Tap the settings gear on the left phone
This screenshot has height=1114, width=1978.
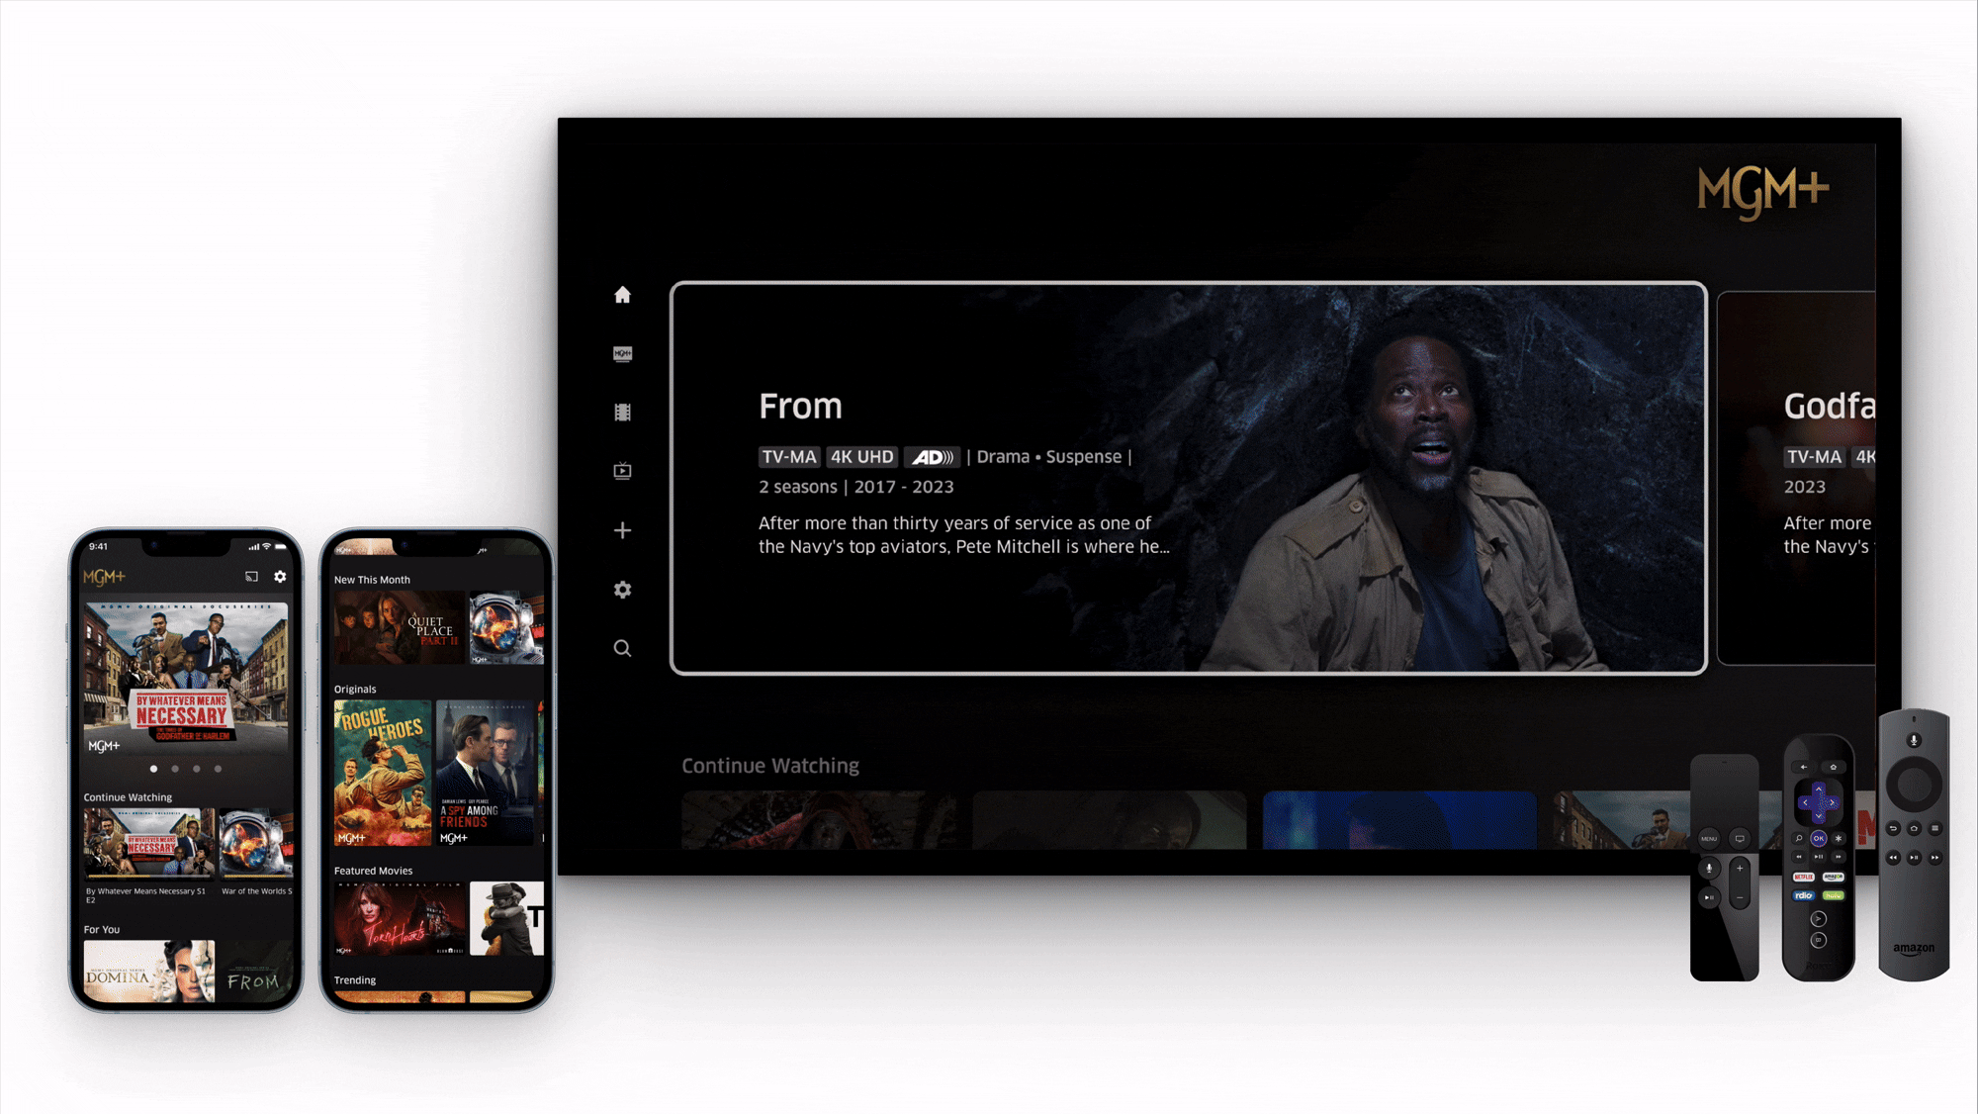[x=280, y=576]
